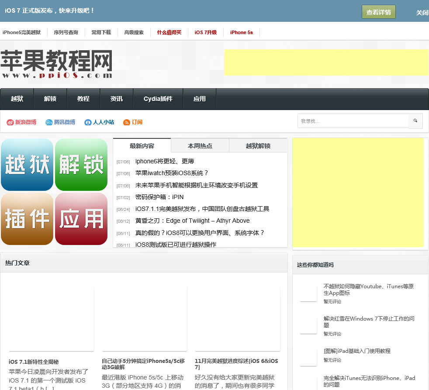Open 解决红雪在Windows 7下停止工作的问题 article
The image size is (429, 390).
pyautogui.click(x=369, y=322)
